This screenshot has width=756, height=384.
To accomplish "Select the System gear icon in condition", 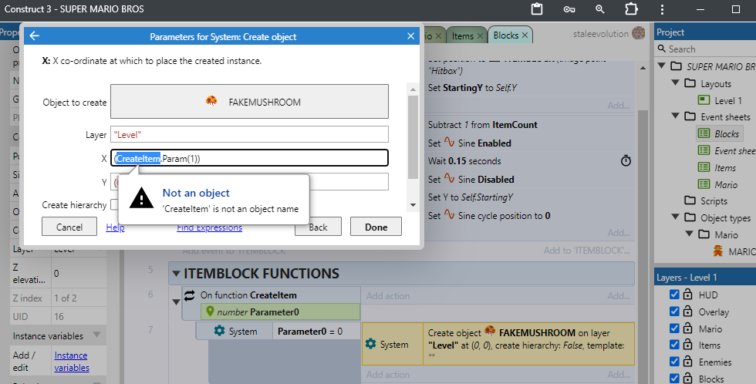I will tap(219, 331).
